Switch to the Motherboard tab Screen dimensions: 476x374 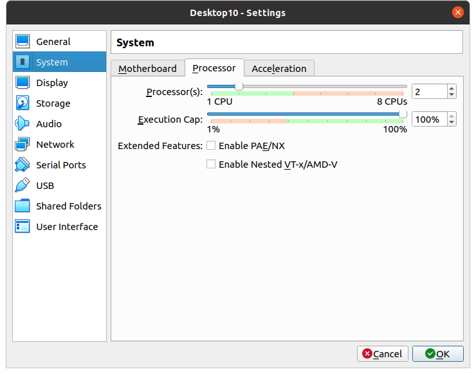147,69
